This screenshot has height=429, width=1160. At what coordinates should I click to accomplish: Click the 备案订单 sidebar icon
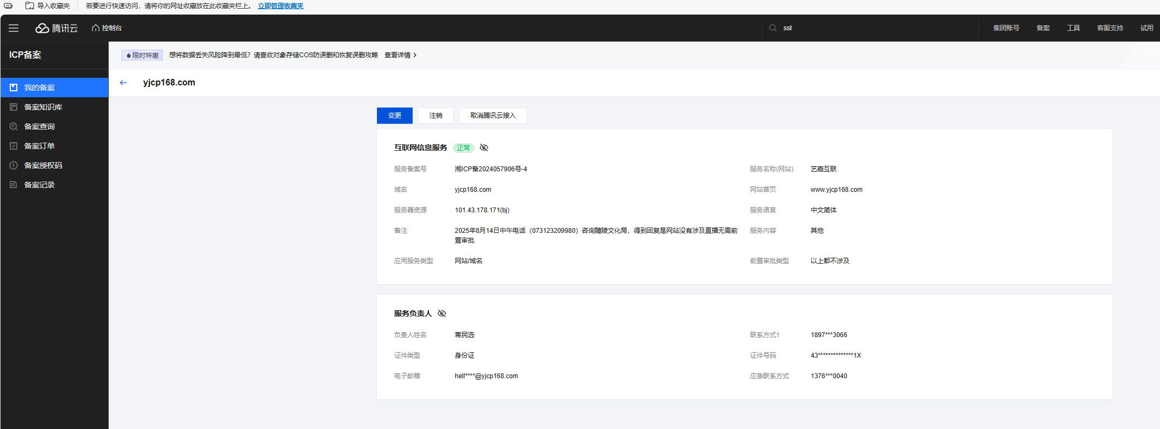[x=14, y=146]
